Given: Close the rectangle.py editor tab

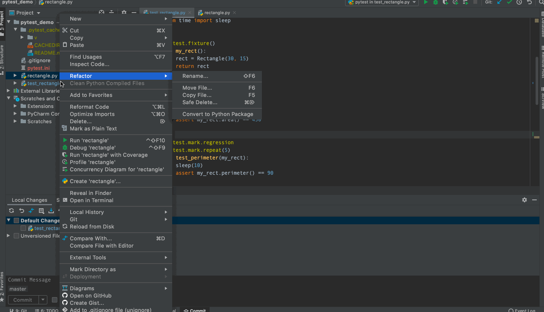Looking at the screenshot, I should (x=234, y=13).
